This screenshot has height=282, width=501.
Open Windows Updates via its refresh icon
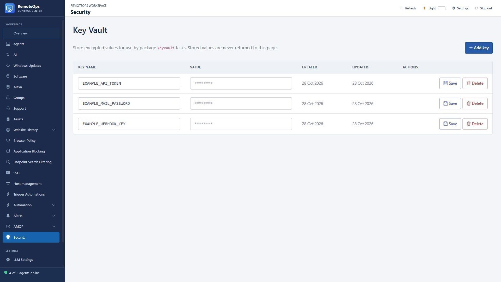click(8, 66)
